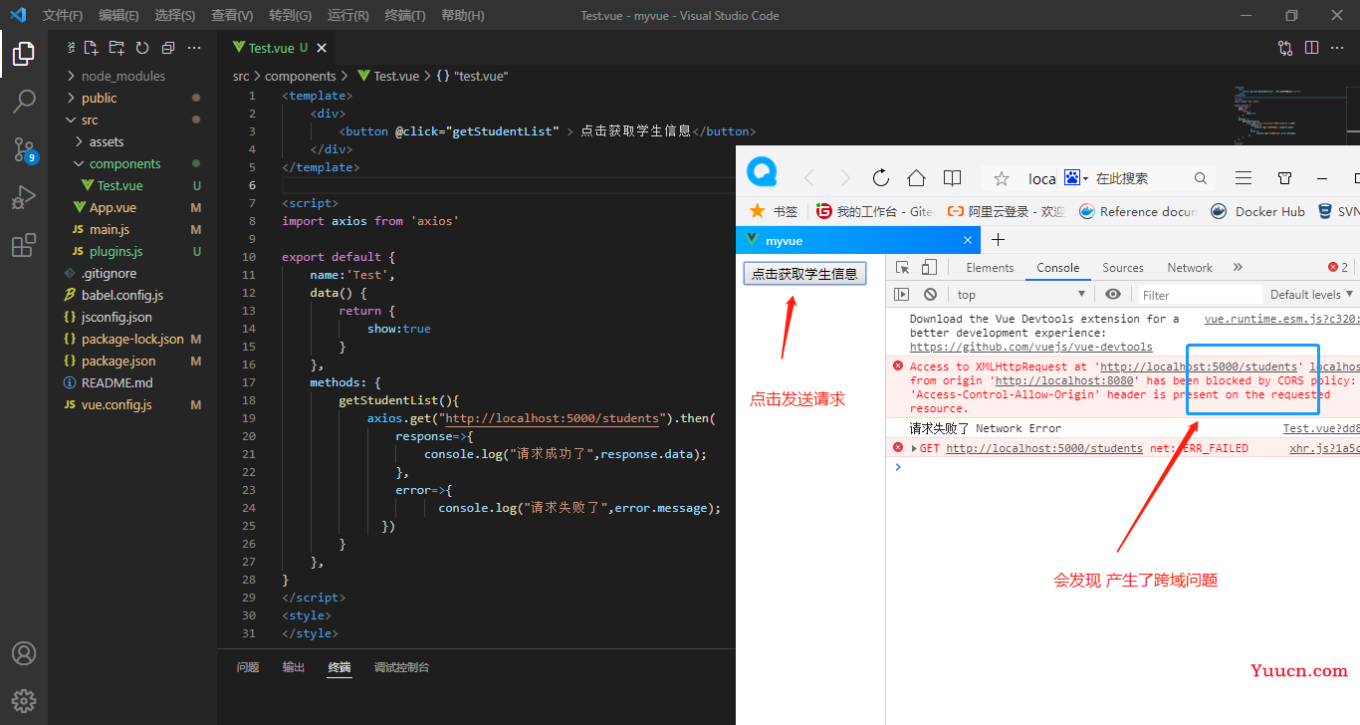Open the browser hamburger menu
1360x725 pixels.
[1244, 178]
